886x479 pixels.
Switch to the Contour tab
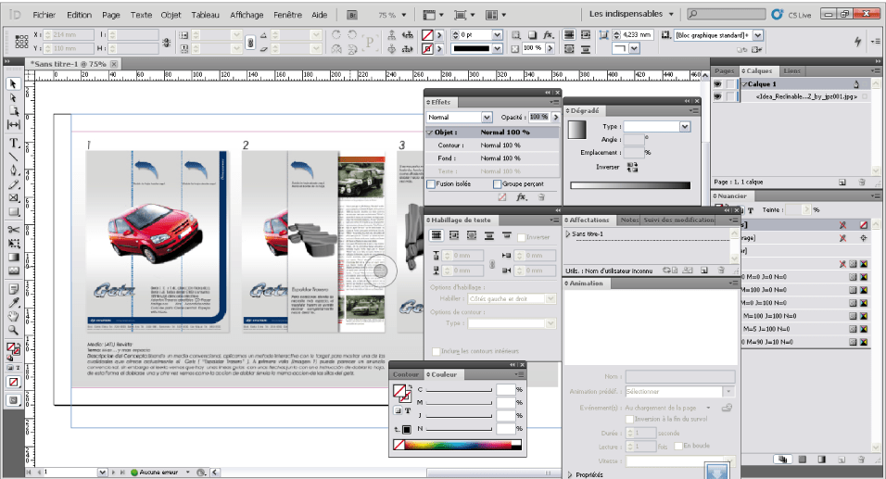click(406, 374)
